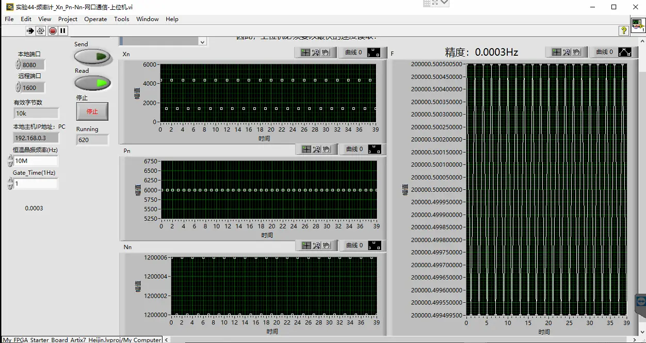Viewport: 646px width, 343px height.
Task: Open the Tools menu
Action: 121,19
